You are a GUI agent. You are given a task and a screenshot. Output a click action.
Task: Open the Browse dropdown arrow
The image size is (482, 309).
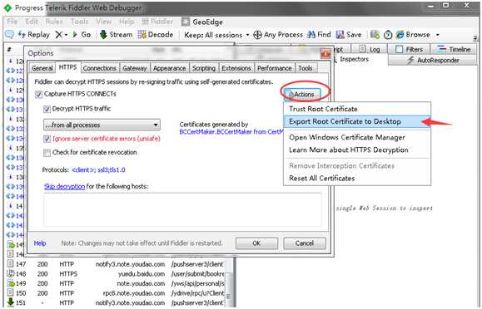pos(437,35)
